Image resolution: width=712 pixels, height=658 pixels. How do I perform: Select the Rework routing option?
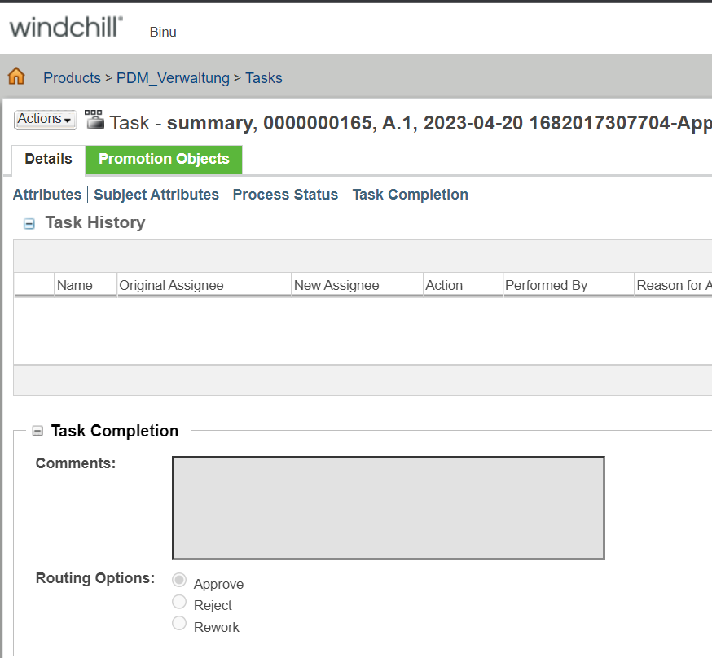(179, 624)
